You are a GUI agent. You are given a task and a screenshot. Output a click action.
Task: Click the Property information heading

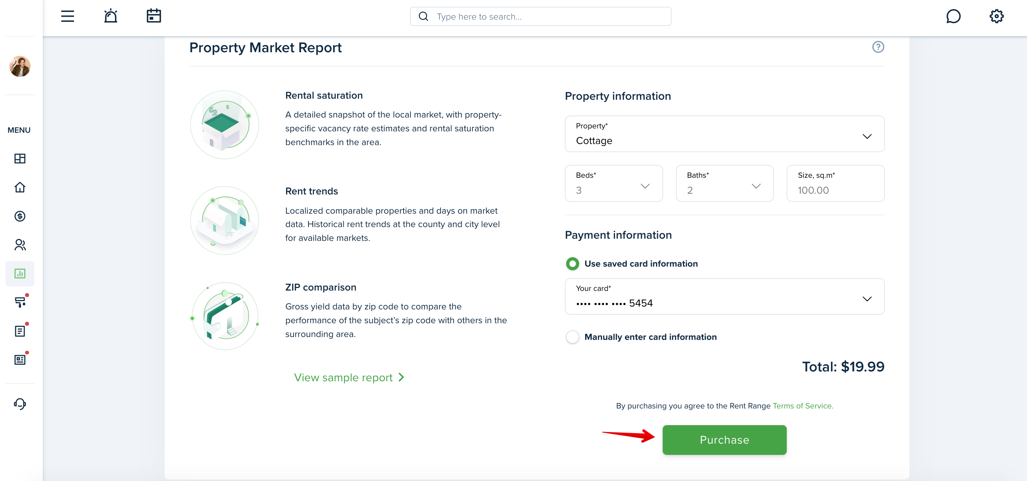click(618, 96)
